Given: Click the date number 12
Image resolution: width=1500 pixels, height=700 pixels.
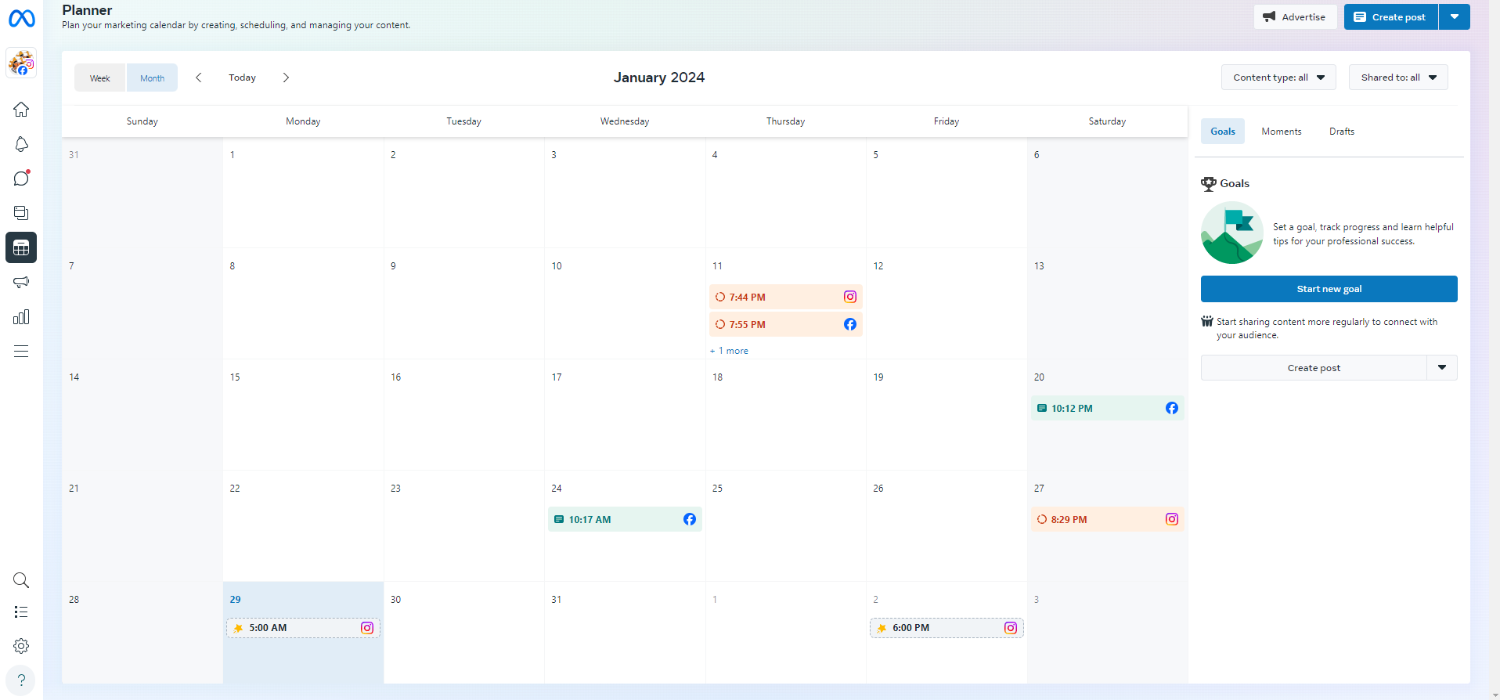Looking at the screenshot, I should pyautogui.click(x=878, y=266).
